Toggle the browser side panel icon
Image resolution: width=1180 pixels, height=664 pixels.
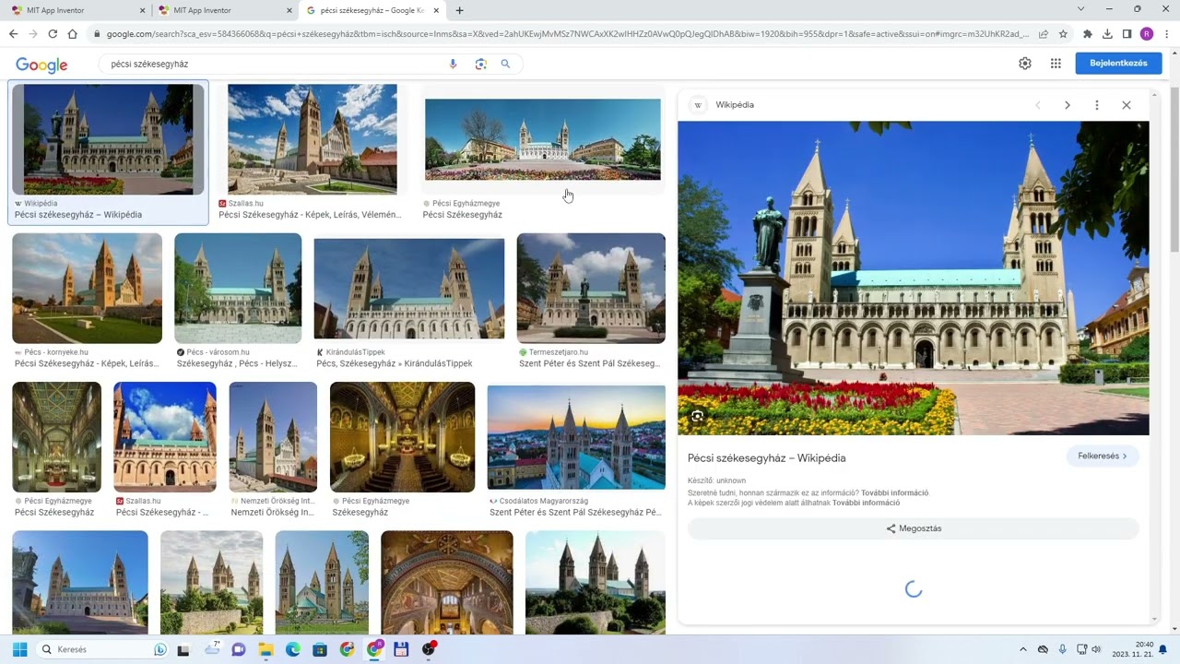coord(1127,34)
